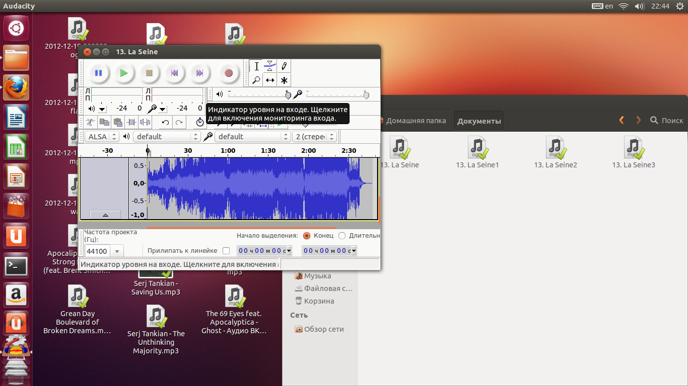
Task: Click the Copy icon in the edit toolbar
Action: tap(104, 122)
